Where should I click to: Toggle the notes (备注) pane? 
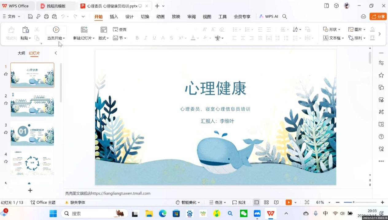(216, 202)
